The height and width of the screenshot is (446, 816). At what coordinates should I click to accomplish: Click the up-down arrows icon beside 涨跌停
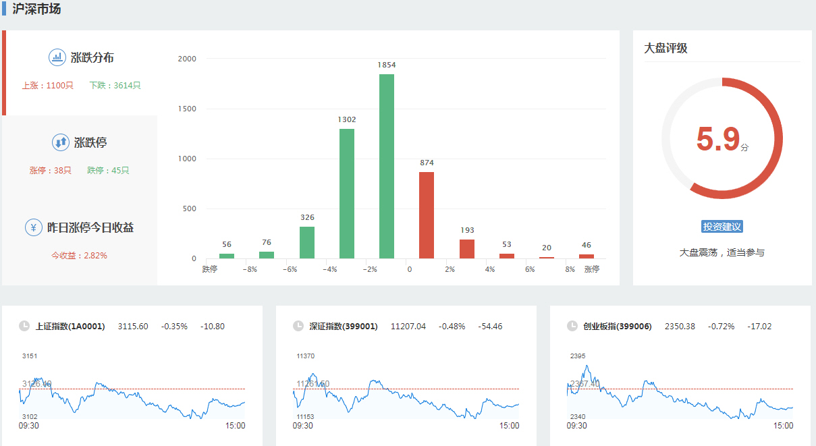click(x=61, y=142)
